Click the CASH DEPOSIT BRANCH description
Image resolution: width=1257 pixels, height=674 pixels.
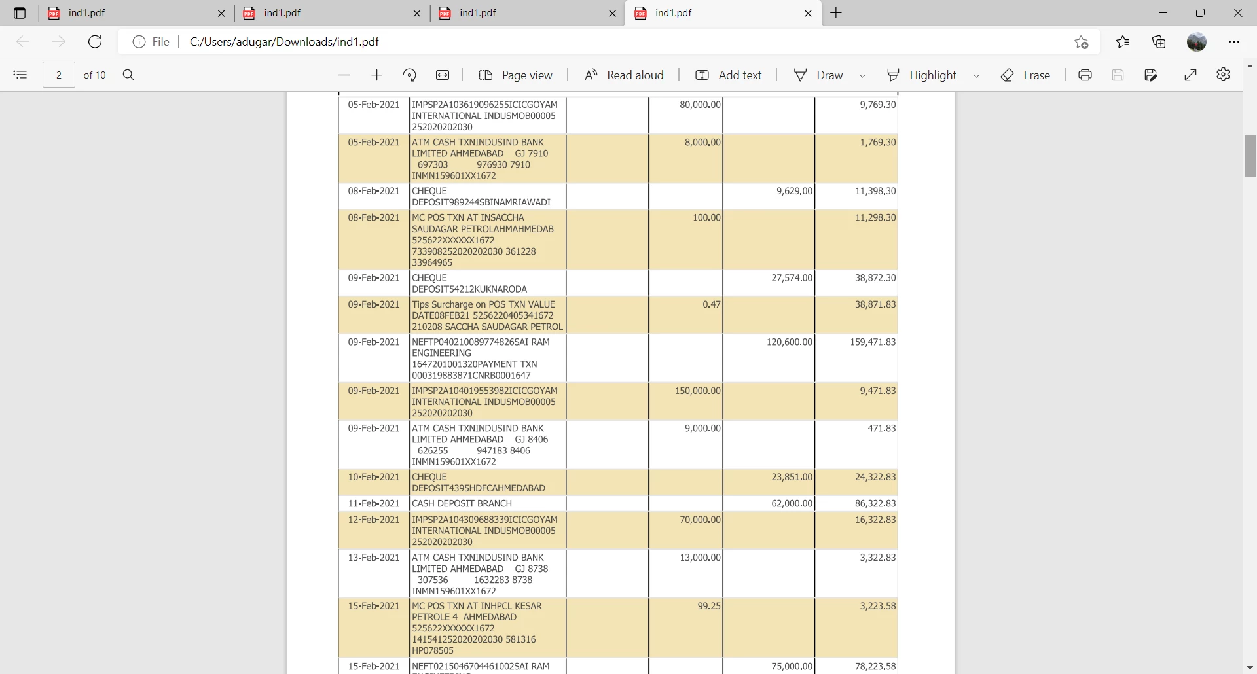tap(462, 504)
